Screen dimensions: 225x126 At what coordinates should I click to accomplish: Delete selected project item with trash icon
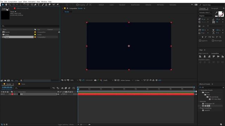(x=21, y=80)
